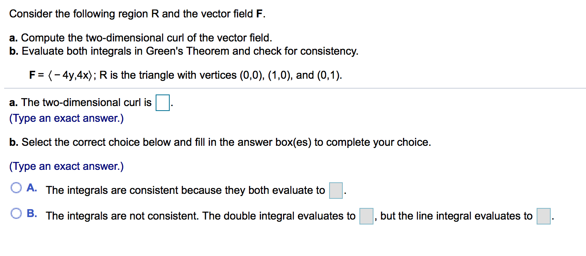Click the horizontal divider below the problem statement

[295, 88]
